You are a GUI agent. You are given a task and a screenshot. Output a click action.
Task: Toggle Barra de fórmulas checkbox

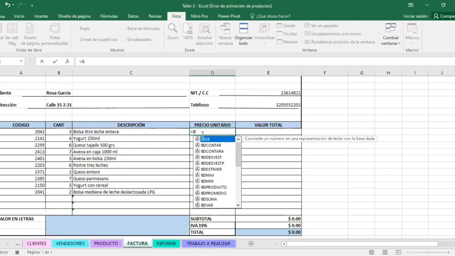123,28
